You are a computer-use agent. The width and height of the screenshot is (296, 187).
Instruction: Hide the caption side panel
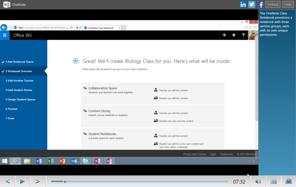[x=288, y=5]
